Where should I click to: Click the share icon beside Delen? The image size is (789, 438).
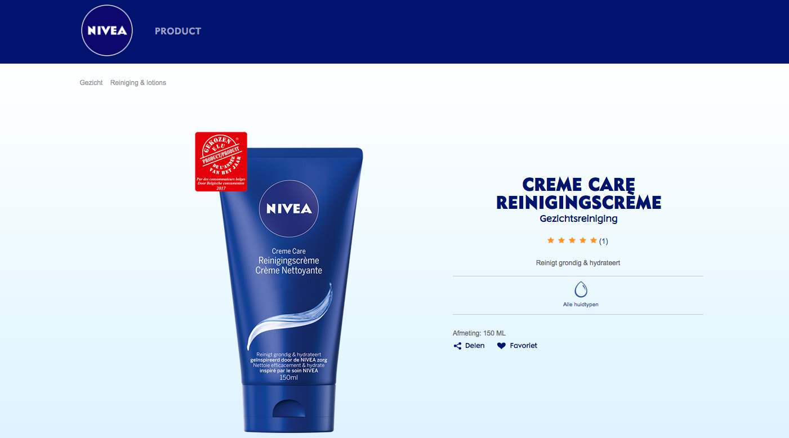457,346
